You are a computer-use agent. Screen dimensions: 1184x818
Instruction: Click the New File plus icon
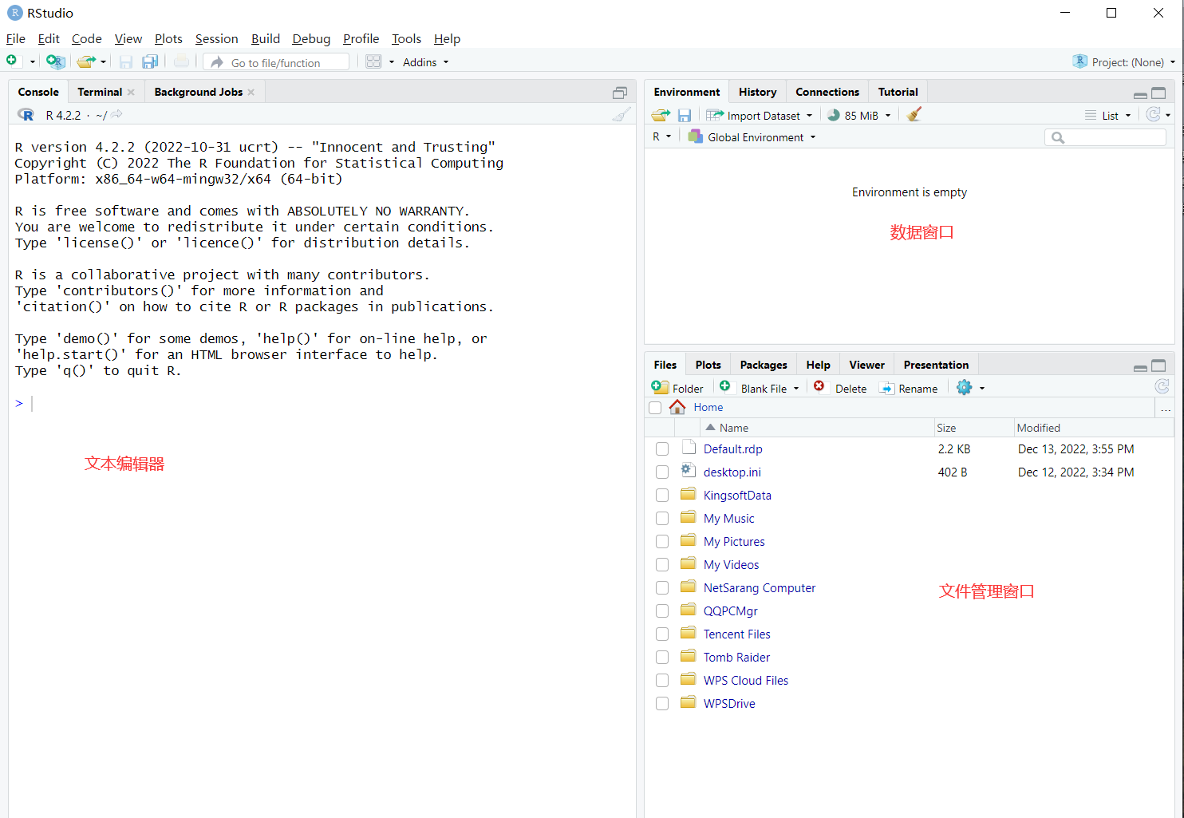pos(12,61)
